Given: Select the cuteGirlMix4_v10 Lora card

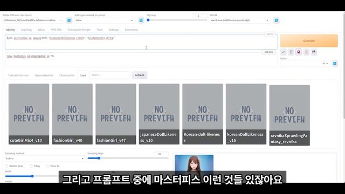Looking at the screenshot, I should point(29,114).
